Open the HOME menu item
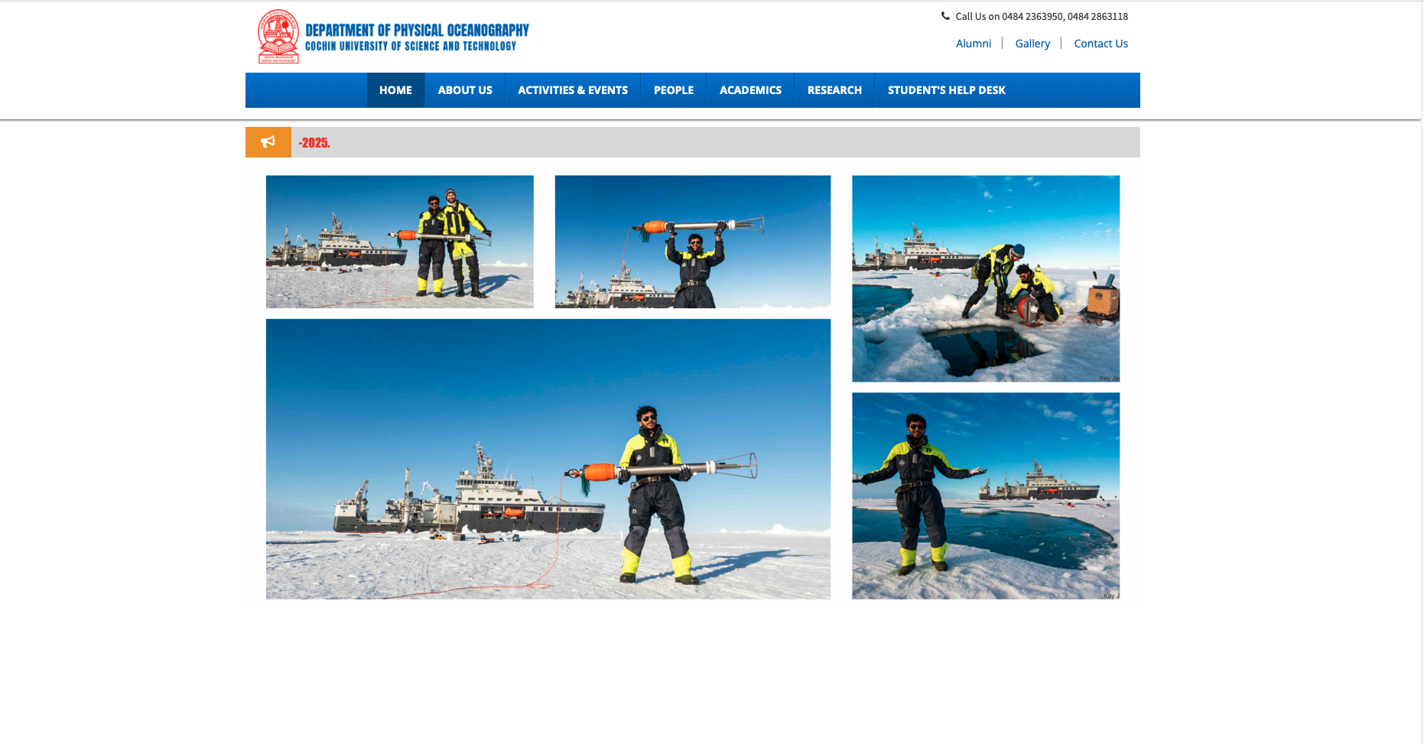 (395, 89)
